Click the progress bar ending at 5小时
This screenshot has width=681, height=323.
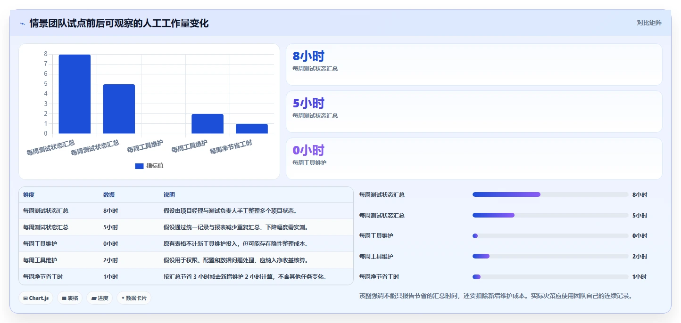550,215
